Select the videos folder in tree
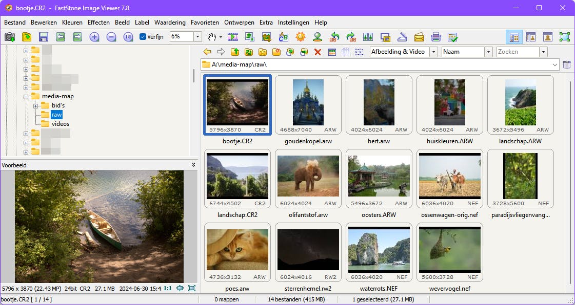Screen dimensions: 575x305 [x=60, y=124]
